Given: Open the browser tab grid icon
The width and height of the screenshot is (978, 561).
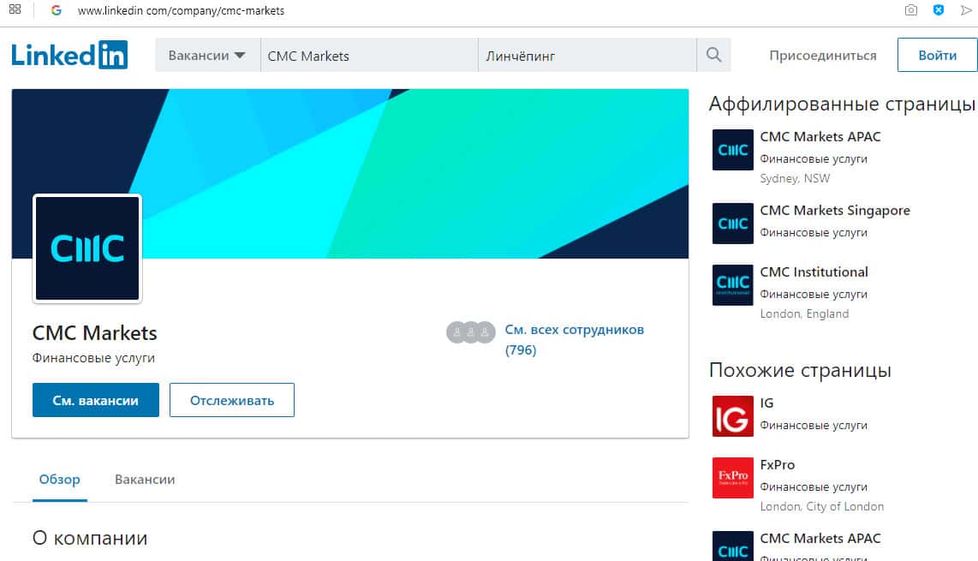Looking at the screenshot, I should (15, 9).
